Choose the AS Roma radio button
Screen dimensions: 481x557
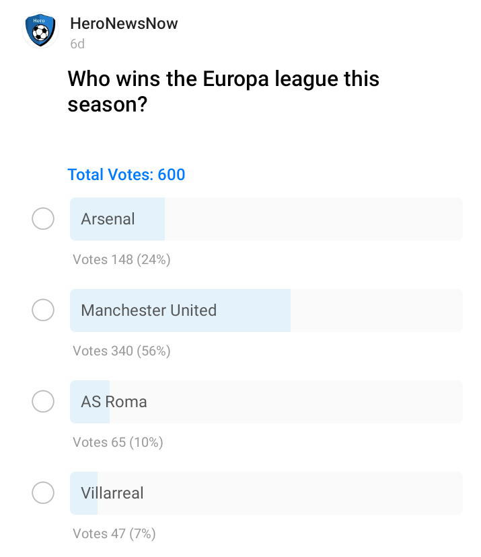coord(43,401)
